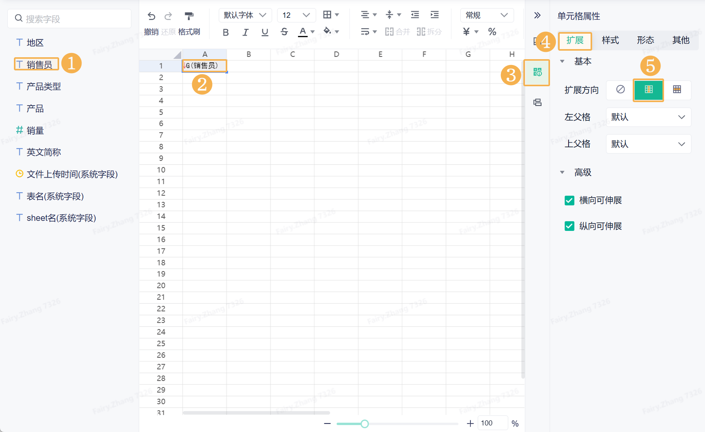The width and height of the screenshot is (705, 432).
Task: Select column B header
Action: (249, 54)
